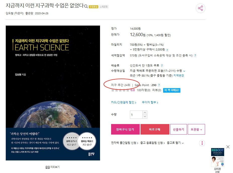Image resolution: width=233 pixels, height=173 pixels.
Task: Open the mileage help question mark icon
Action: (x=167, y=50)
